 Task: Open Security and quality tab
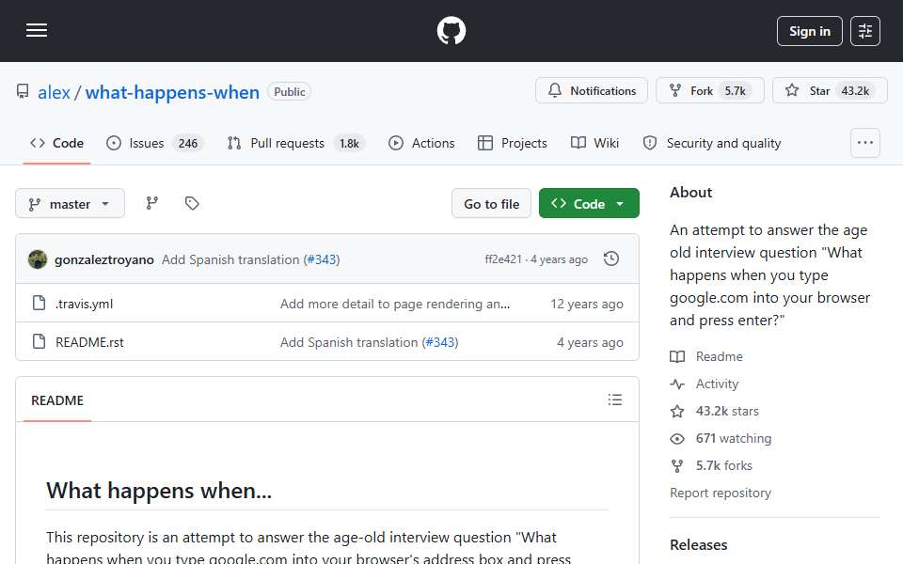[x=712, y=143]
